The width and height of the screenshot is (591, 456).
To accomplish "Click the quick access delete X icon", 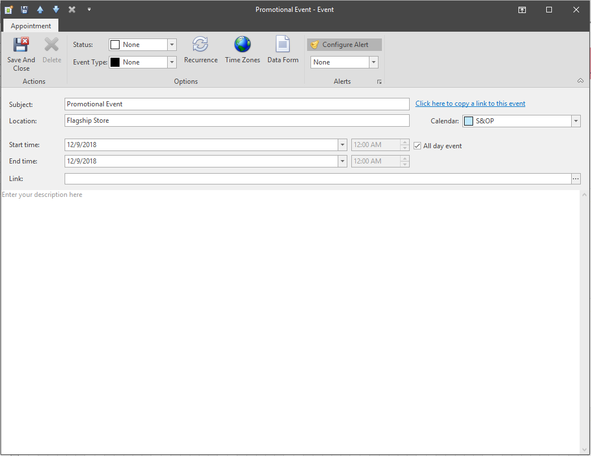I will coord(72,10).
